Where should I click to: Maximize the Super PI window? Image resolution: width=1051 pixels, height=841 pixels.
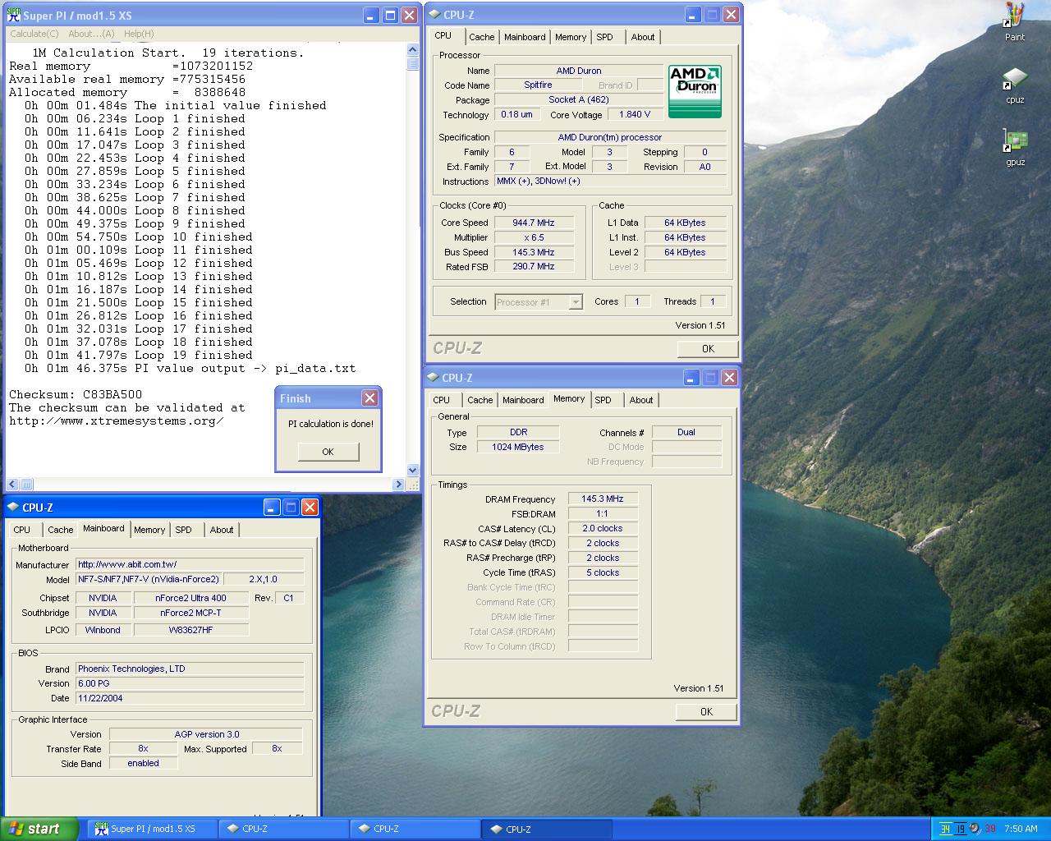coord(390,15)
